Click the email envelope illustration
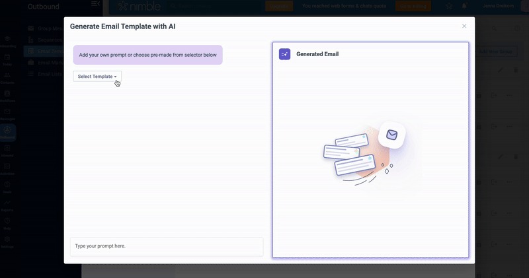Image resolution: width=529 pixels, height=278 pixels. point(391,135)
